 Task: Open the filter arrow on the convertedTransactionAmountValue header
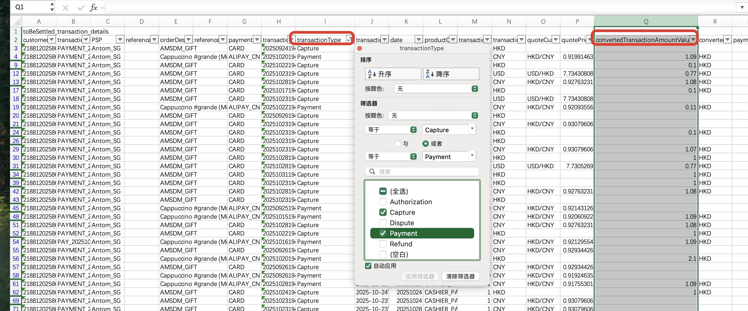point(693,39)
